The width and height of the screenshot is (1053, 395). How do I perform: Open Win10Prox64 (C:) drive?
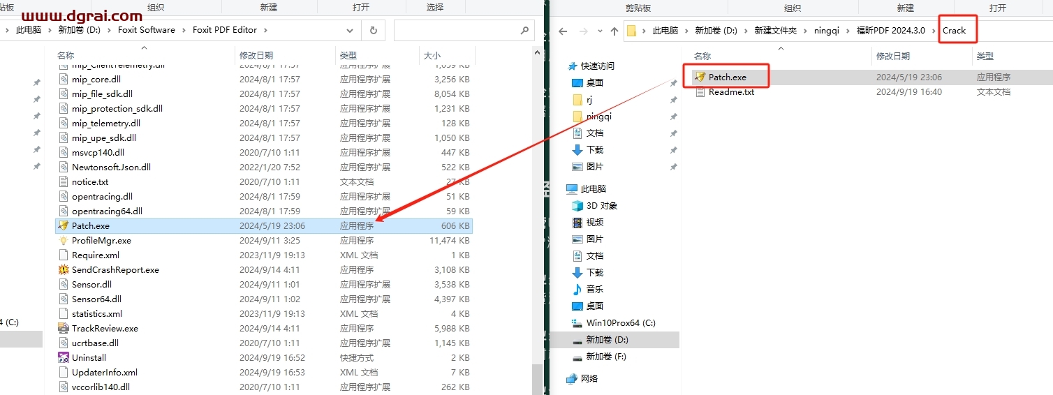pyautogui.click(x=613, y=322)
